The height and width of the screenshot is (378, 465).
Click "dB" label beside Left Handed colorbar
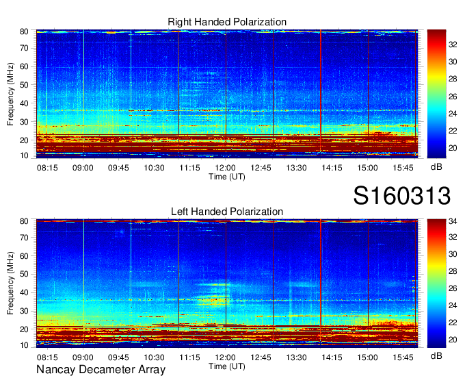(x=436, y=355)
